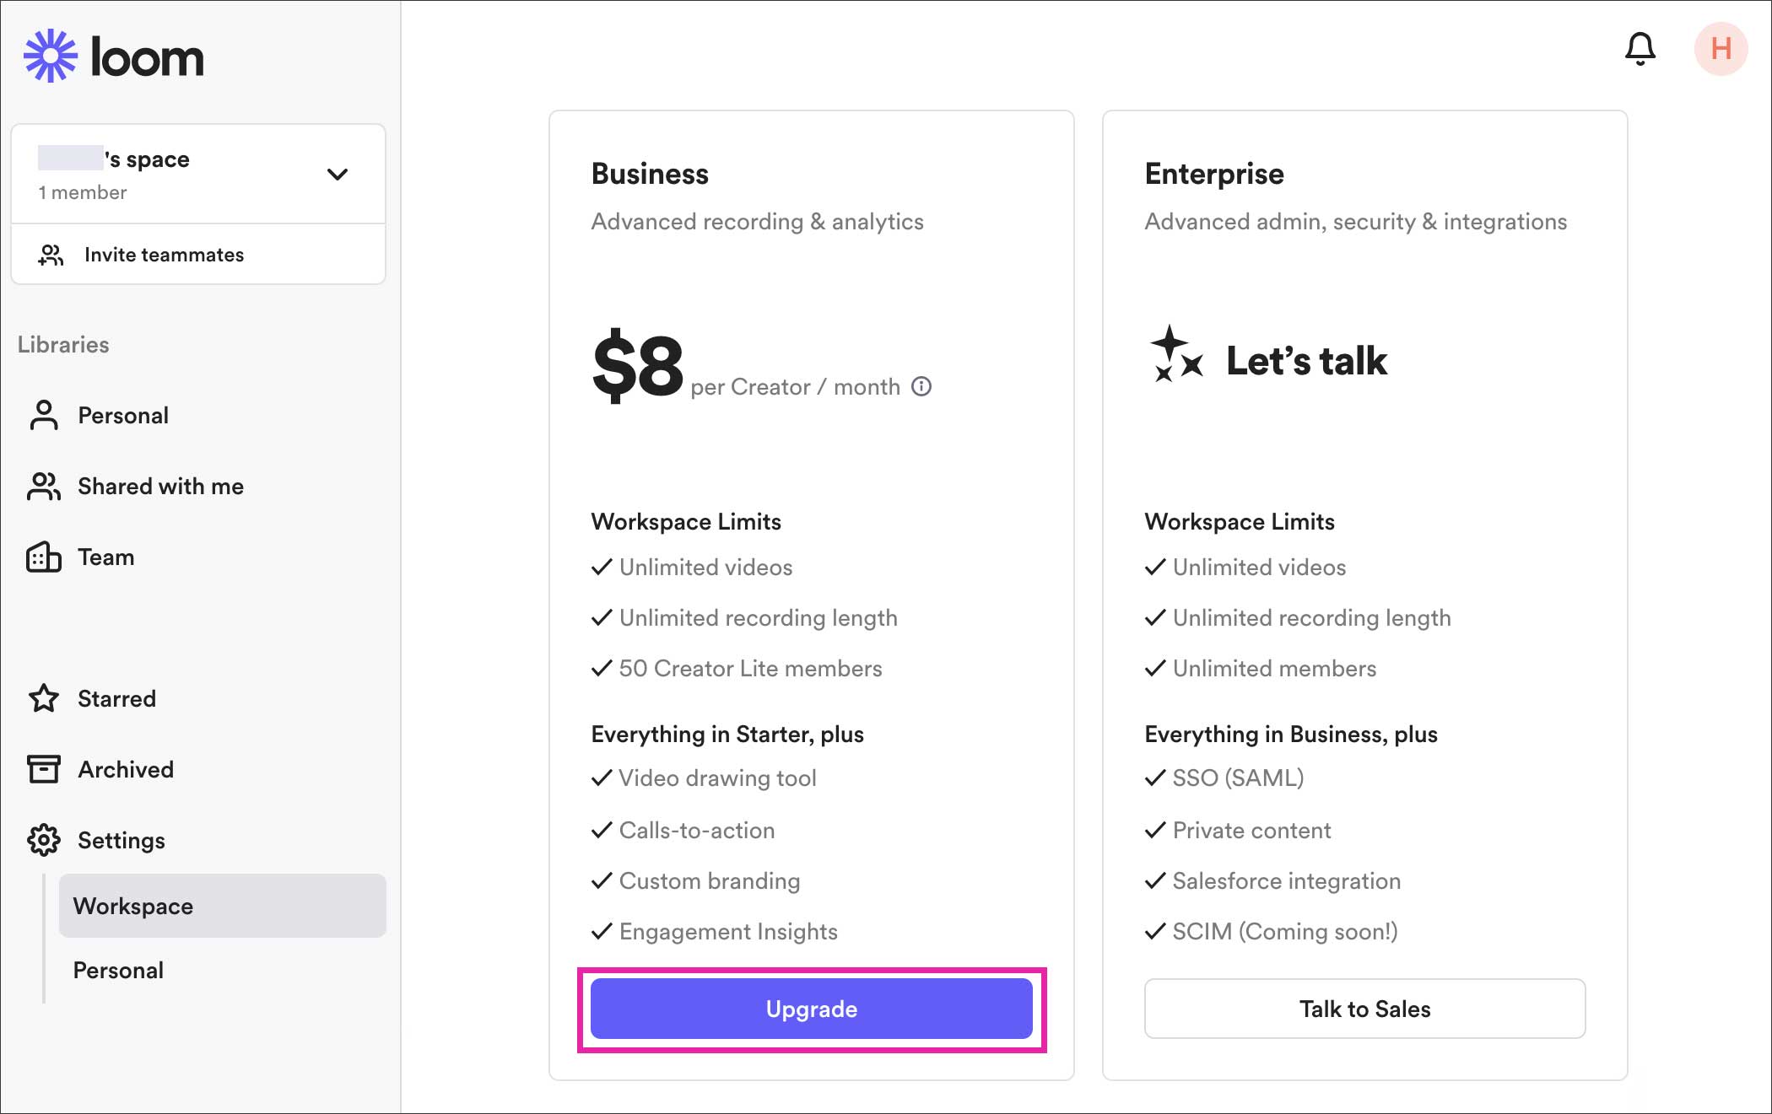Image resolution: width=1772 pixels, height=1114 pixels.
Task: Click the info icon beside per Creator / month
Action: 921,386
